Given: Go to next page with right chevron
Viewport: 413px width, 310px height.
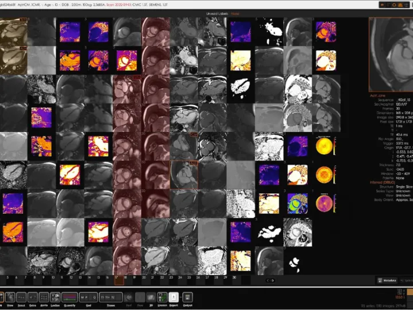Looking at the screenshot, I should (x=273, y=281).
